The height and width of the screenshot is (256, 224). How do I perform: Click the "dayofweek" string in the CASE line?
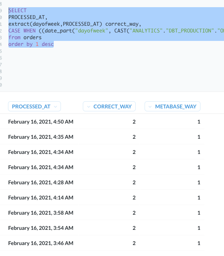92,31
